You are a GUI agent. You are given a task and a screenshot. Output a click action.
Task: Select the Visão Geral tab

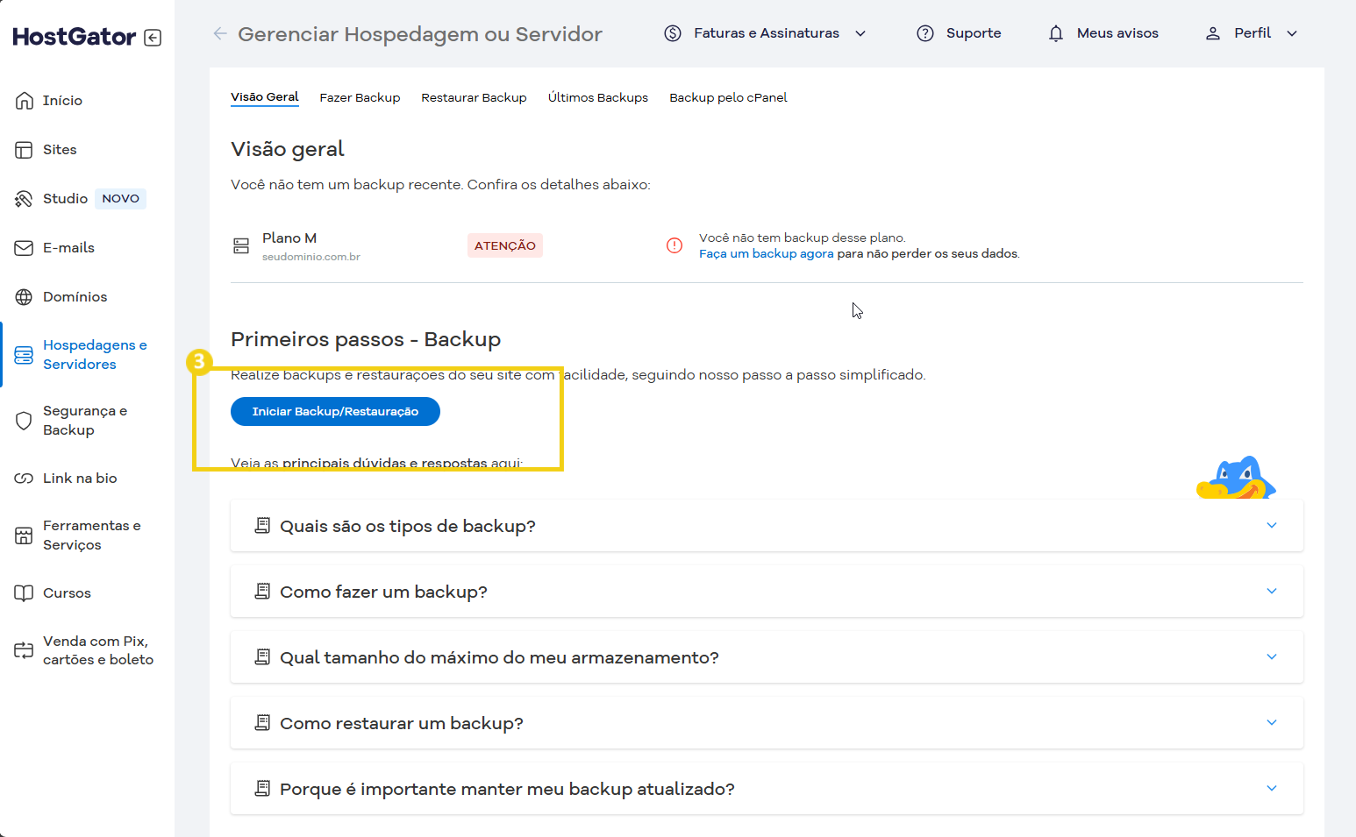click(265, 97)
